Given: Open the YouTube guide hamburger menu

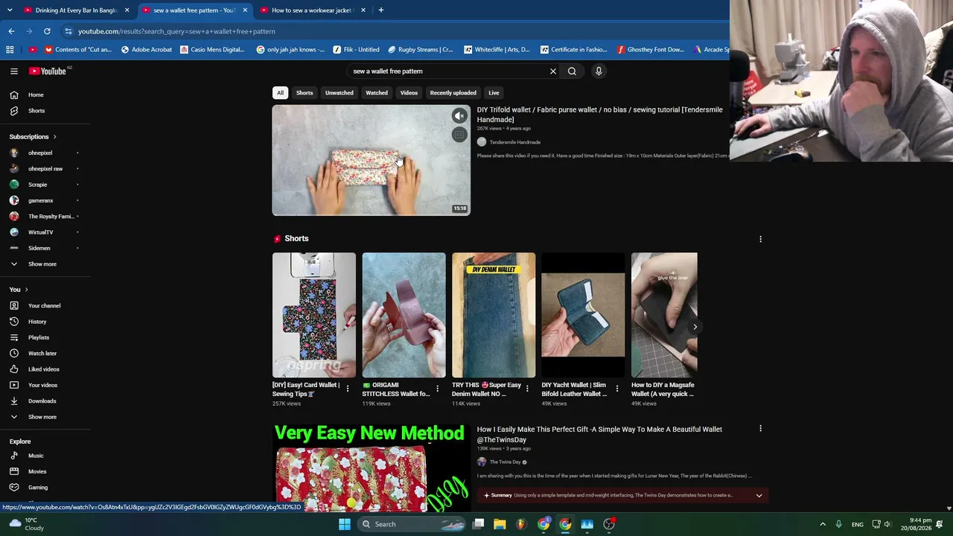Looking at the screenshot, I should [14, 71].
